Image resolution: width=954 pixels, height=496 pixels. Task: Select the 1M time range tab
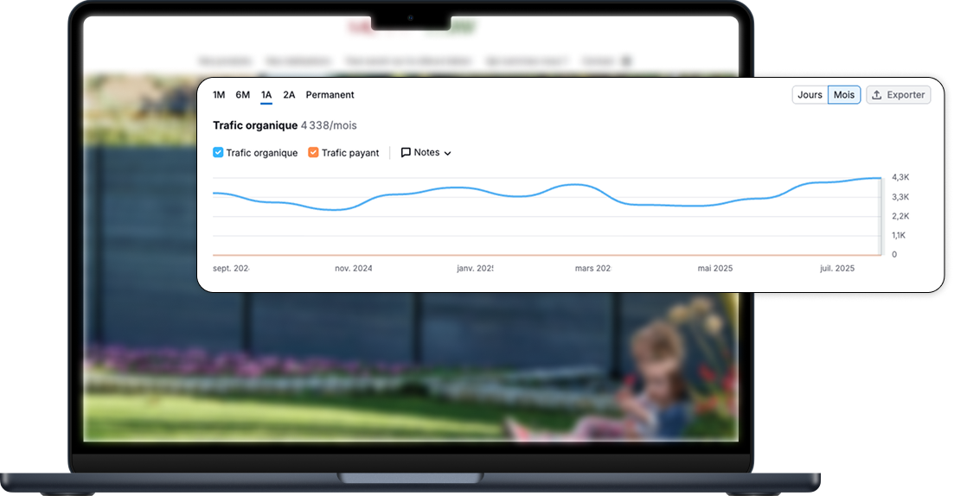(219, 95)
